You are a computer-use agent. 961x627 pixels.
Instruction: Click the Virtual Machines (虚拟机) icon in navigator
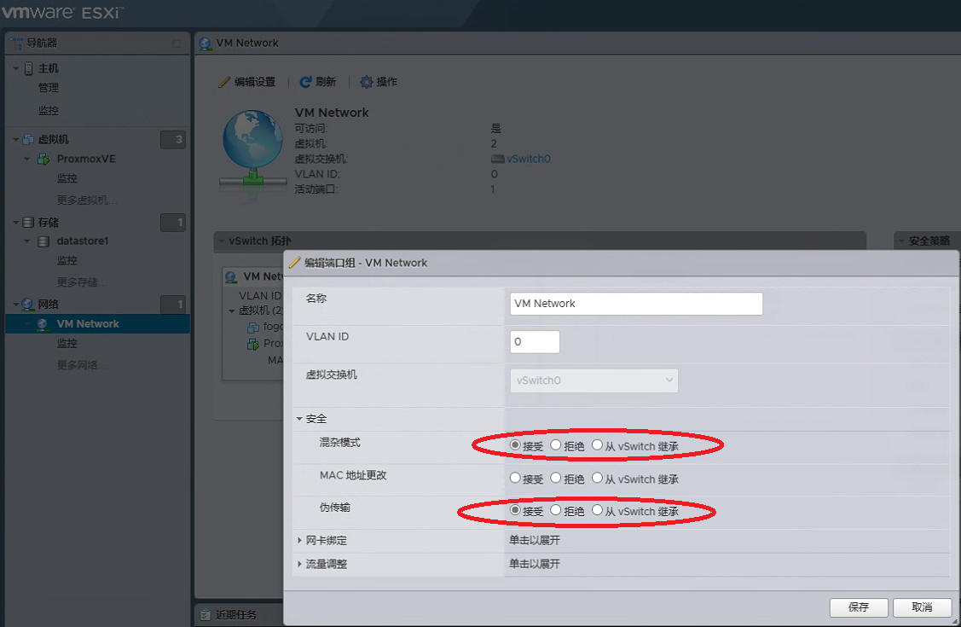(x=28, y=140)
